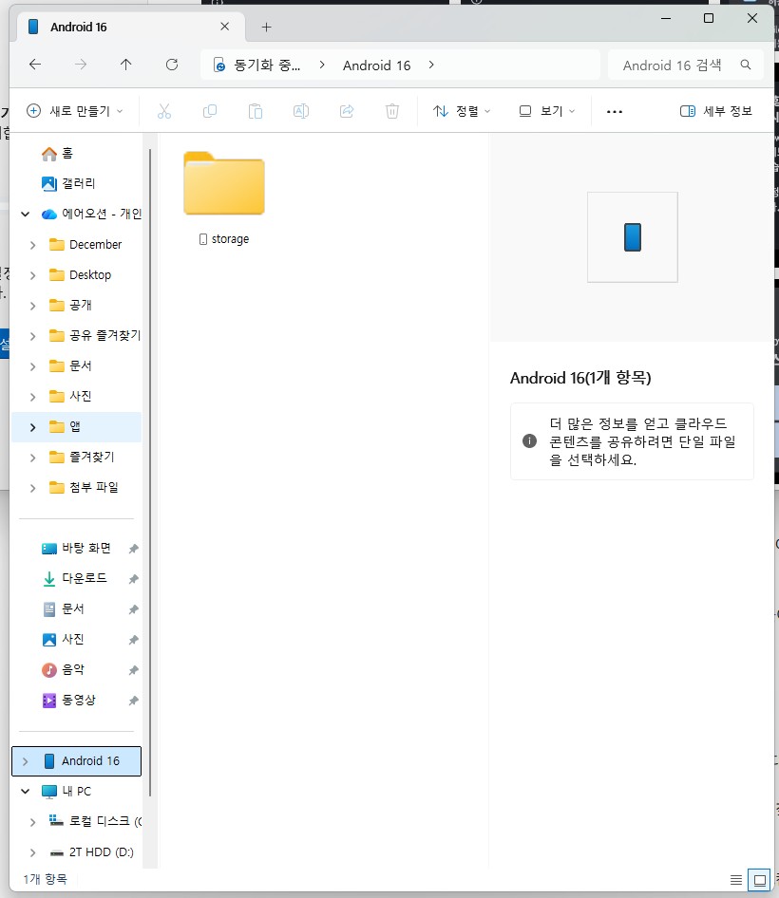This screenshot has width=779, height=898.
Task: Open the 보기 view dropdown
Action: click(x=547, y=111)
